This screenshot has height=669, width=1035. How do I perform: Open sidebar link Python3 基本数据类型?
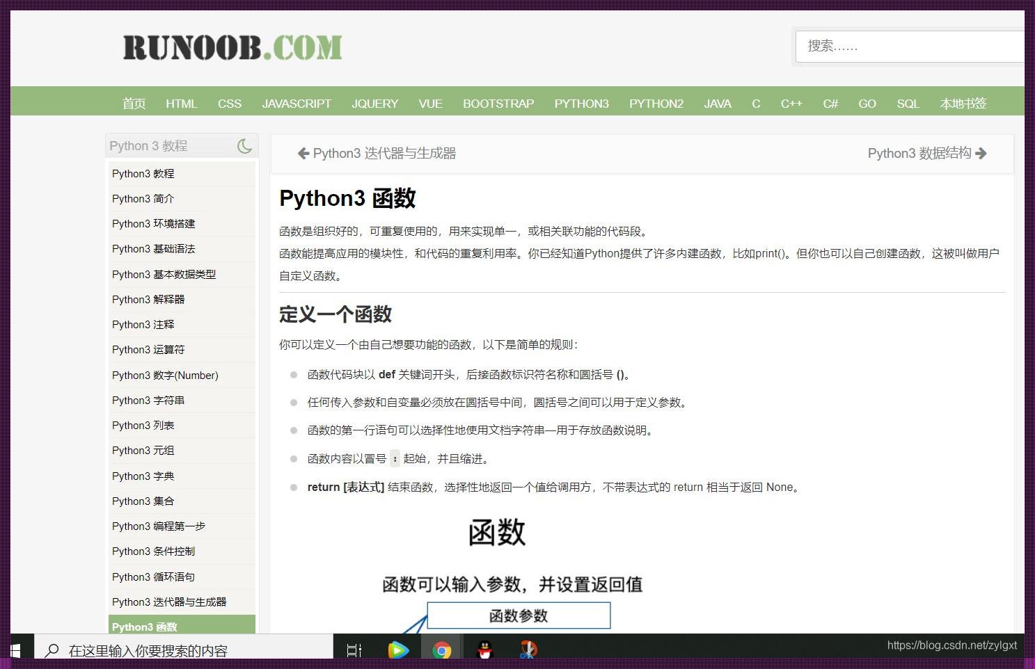164,274
